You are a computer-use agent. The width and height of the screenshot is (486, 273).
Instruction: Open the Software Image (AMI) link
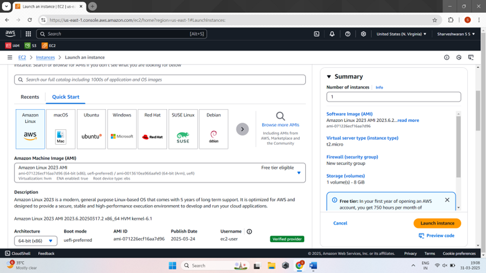(x=349, y=114)
